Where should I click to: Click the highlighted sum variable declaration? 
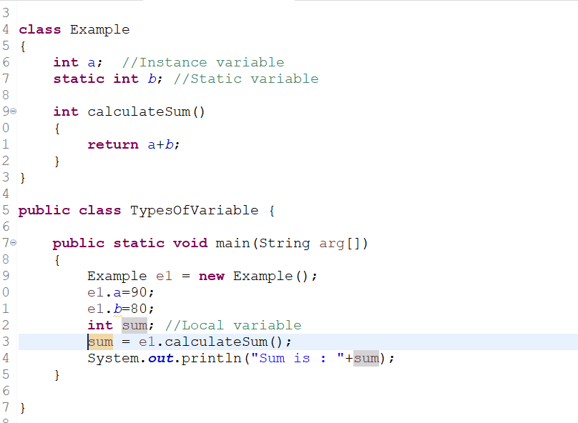[x=134, y=324]
